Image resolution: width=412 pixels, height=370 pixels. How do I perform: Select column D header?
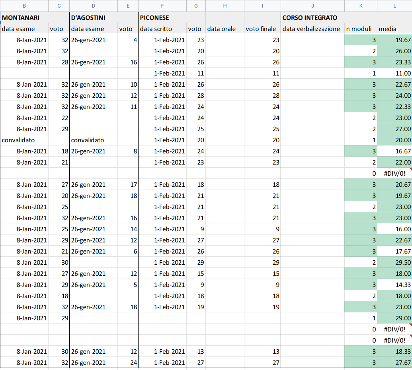click(x=94, y=6)
